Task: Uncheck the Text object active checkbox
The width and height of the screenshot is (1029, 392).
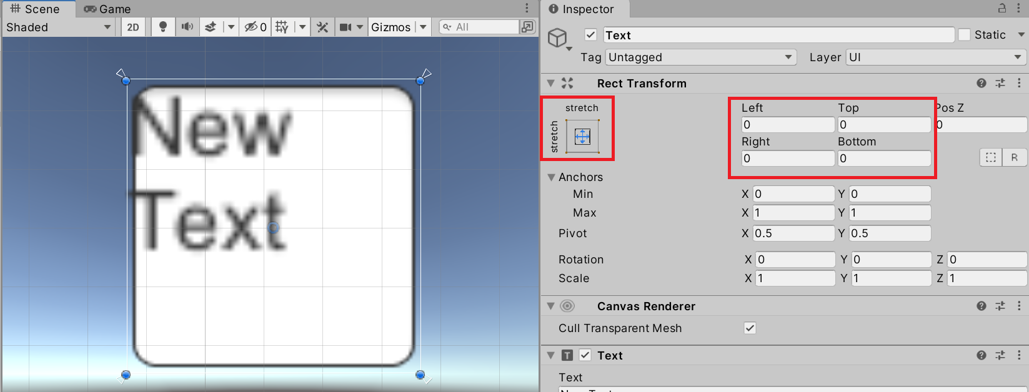Action: pyautogui.click(x=590, y=35)
